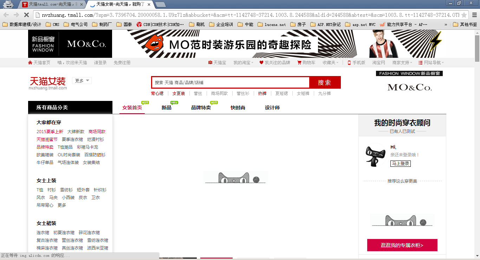Viewport: 480px width, 260px height.
Task: Click 免费注册 link
Action: coord(122,62)
